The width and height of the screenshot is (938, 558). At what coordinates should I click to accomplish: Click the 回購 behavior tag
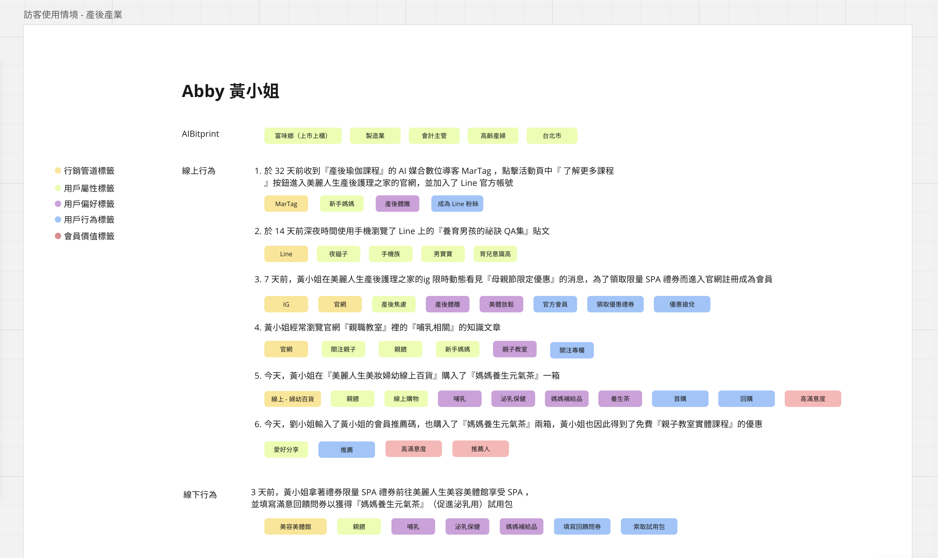(x=746, y=398)
